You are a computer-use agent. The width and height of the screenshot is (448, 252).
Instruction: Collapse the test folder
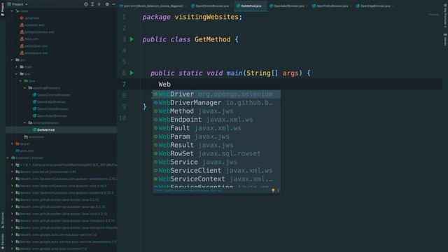click(17, 74)
